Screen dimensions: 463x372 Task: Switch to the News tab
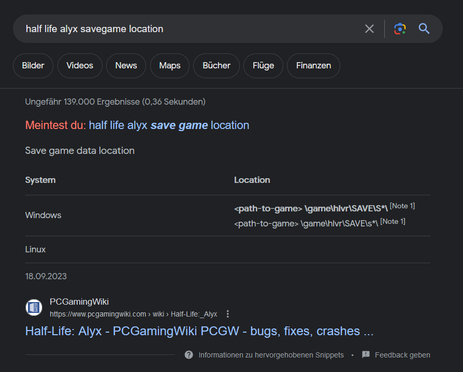(126, 66)
